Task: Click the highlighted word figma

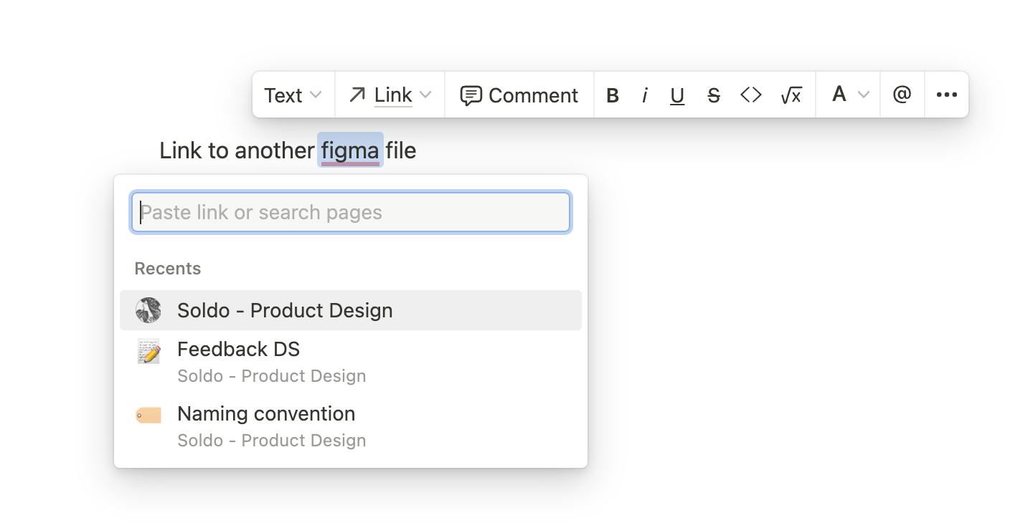Action: pyautogui.click(x=350, y=150)
